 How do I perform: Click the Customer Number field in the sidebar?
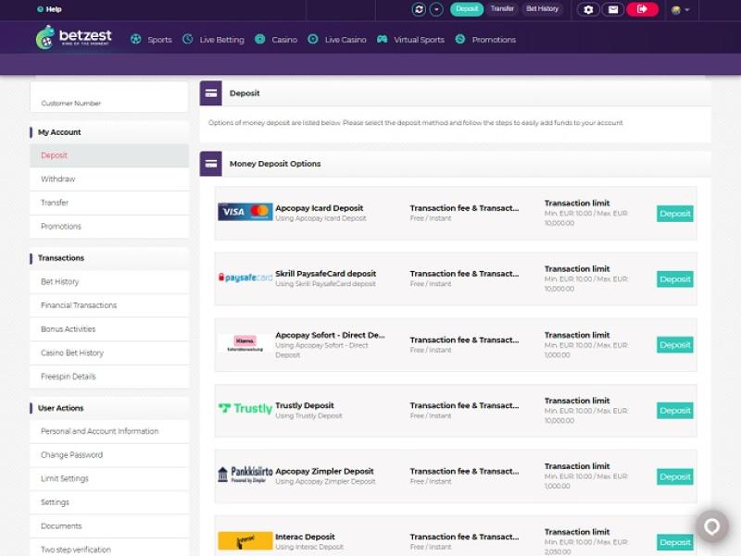(x=109, y=97)
